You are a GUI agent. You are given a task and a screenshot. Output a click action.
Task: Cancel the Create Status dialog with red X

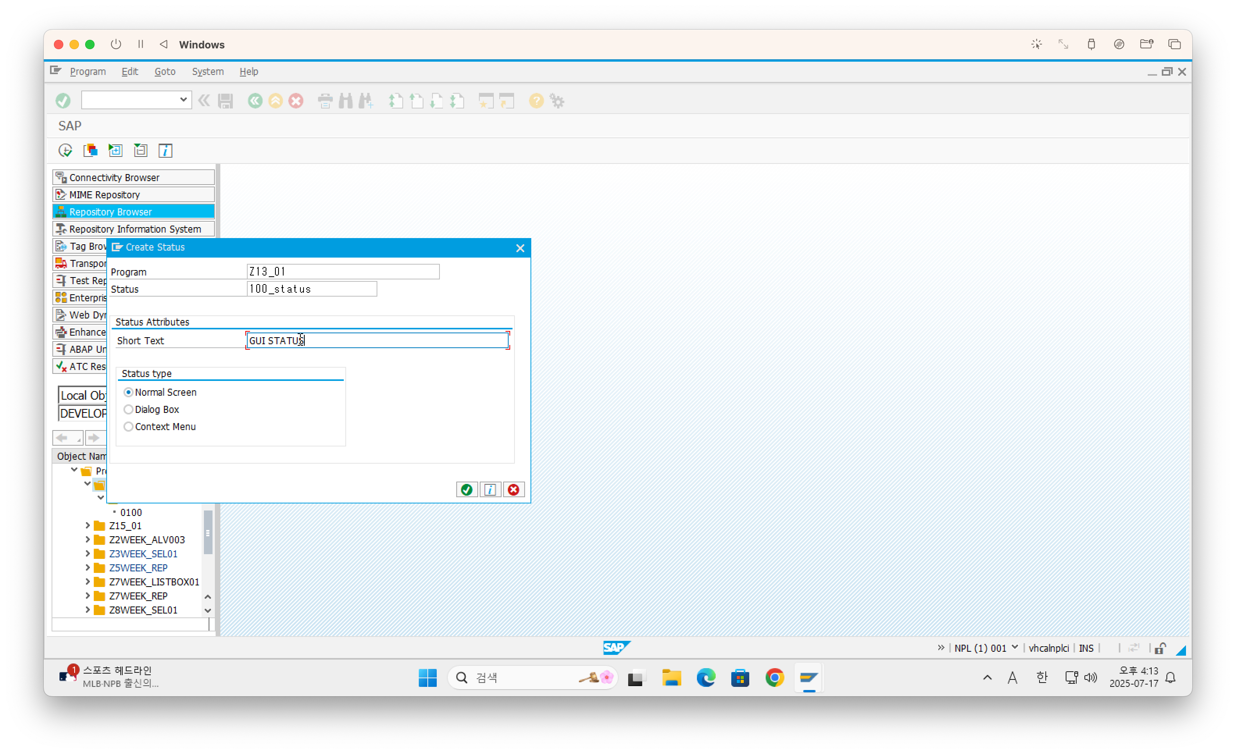[513, 489]
